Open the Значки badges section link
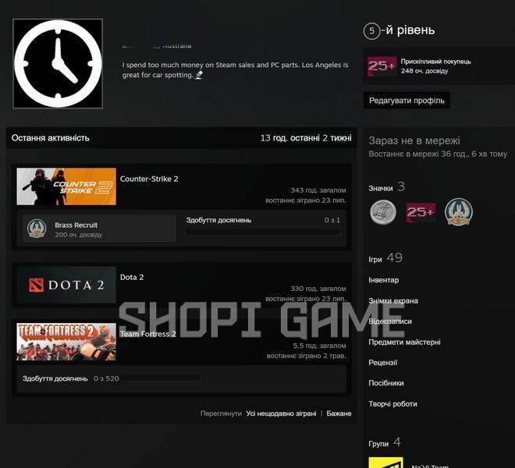The width and height of the screenshot is (515, 468). [386, 187]
